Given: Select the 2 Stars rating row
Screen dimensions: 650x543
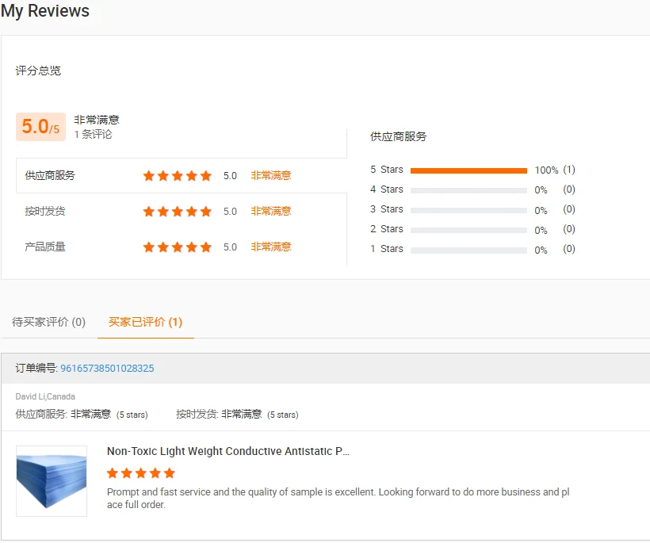Looking at the screenshot, I should pyautogui.click(x=468, y=230).
